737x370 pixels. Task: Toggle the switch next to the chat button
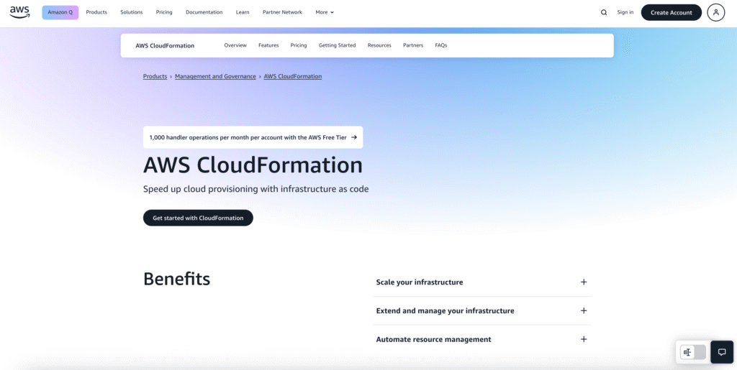[x=693, y=352]
